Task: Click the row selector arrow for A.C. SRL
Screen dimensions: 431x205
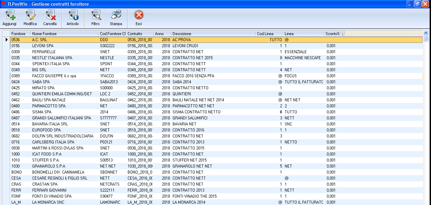Action: click(x=6, y=40)
